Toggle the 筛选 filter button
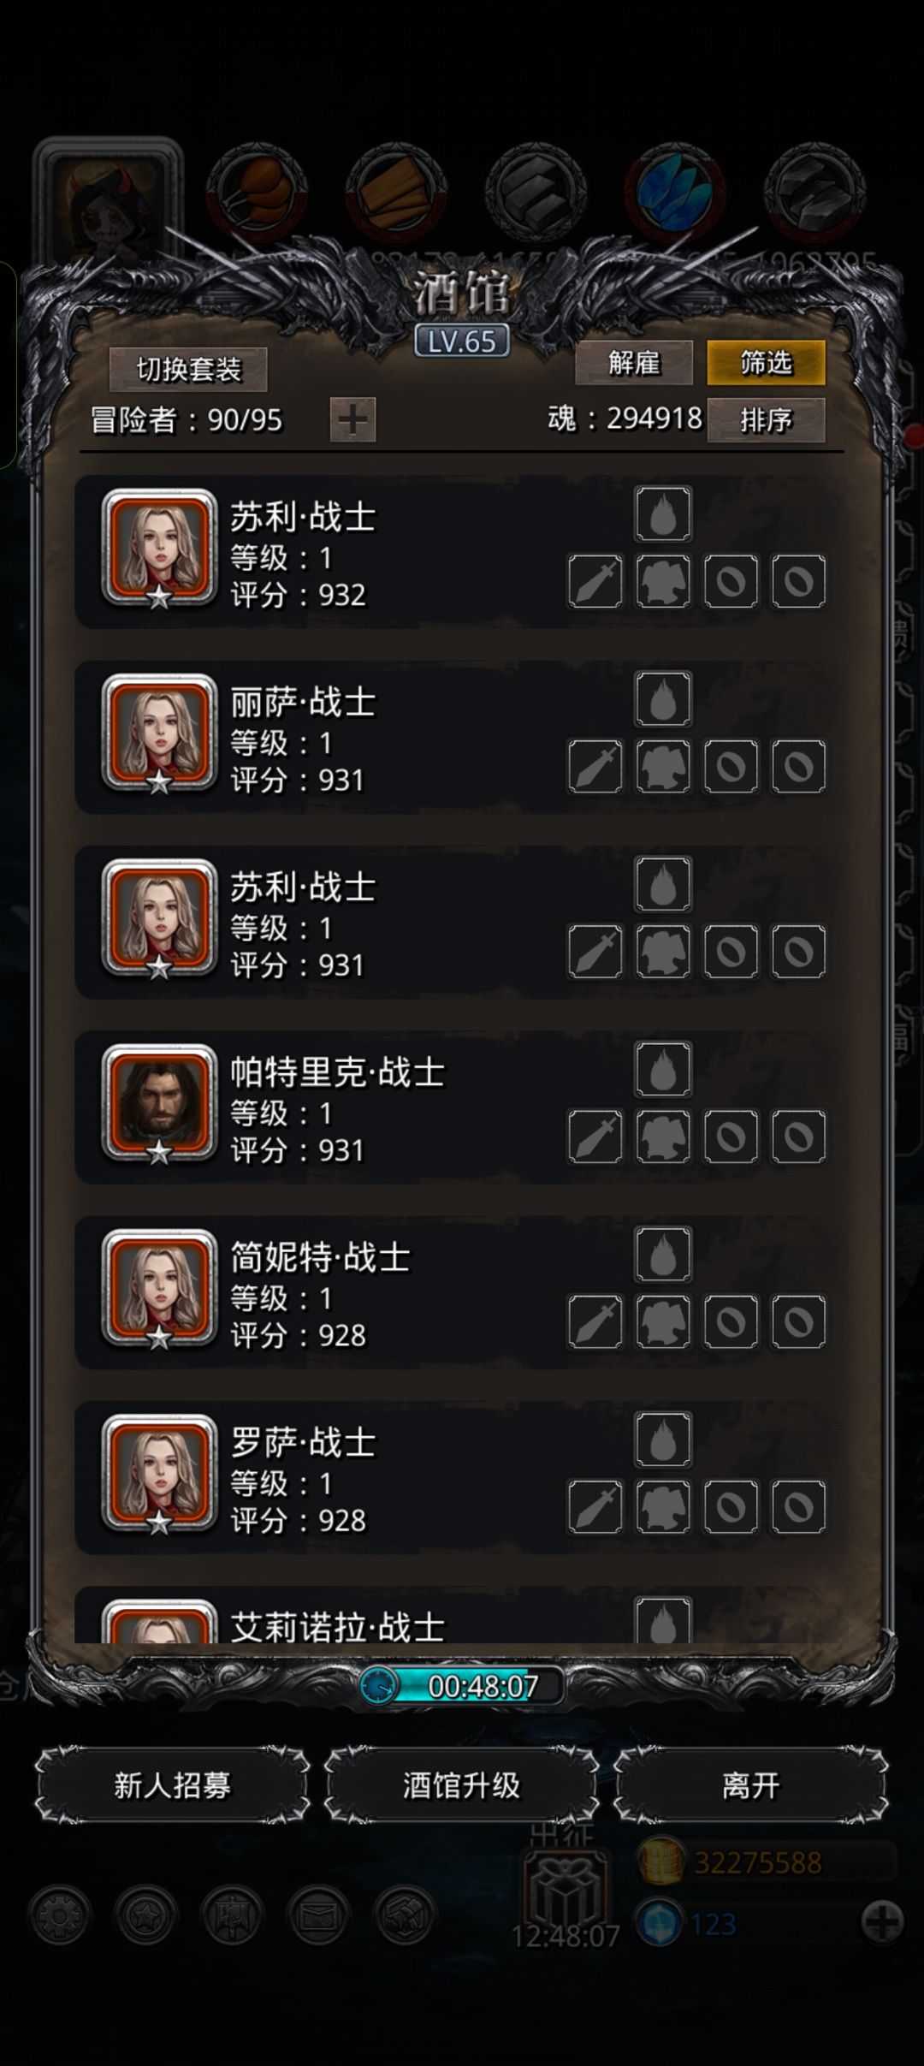Viewport: 924px width, 2066px height. point(766,363)
